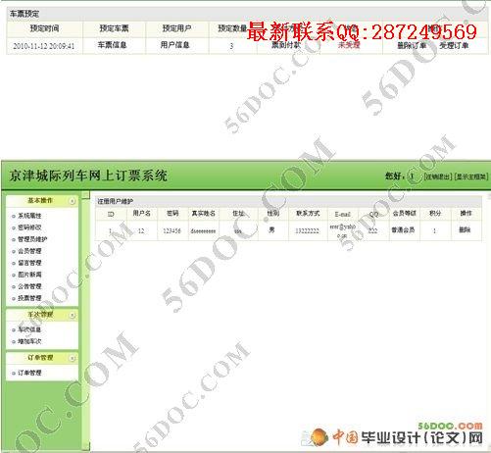Screen dimensions: 491x453
Task: Click the 预定车票 column header
Action: pyautogui.click(x=114, y=28)
